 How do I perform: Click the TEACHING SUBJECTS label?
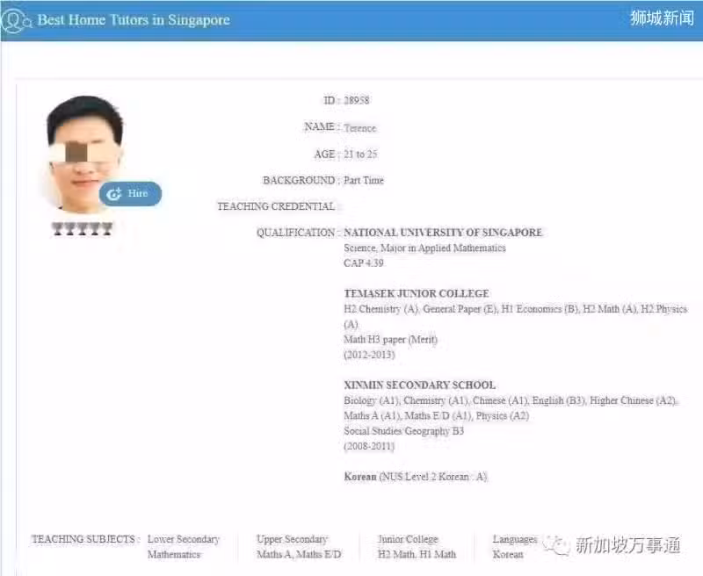[85, 539]
